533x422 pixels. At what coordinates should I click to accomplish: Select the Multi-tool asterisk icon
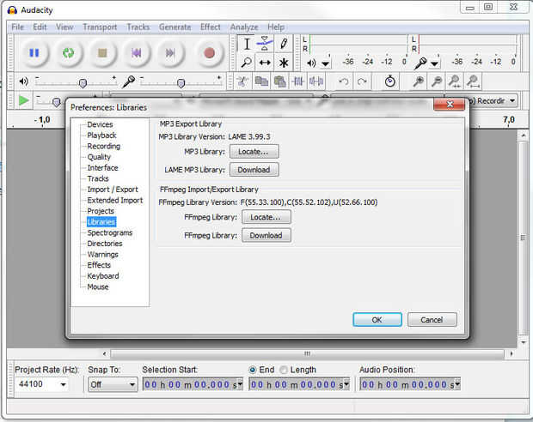tap(283, 63)
